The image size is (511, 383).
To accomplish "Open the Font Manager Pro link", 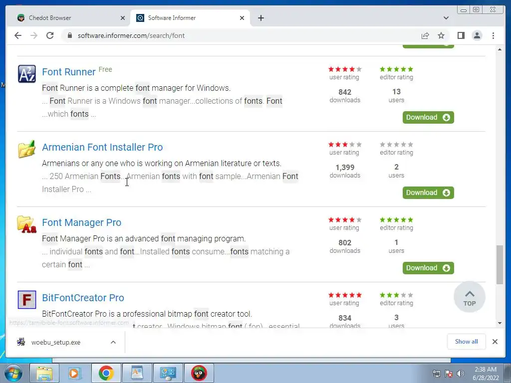I will 81,222.
